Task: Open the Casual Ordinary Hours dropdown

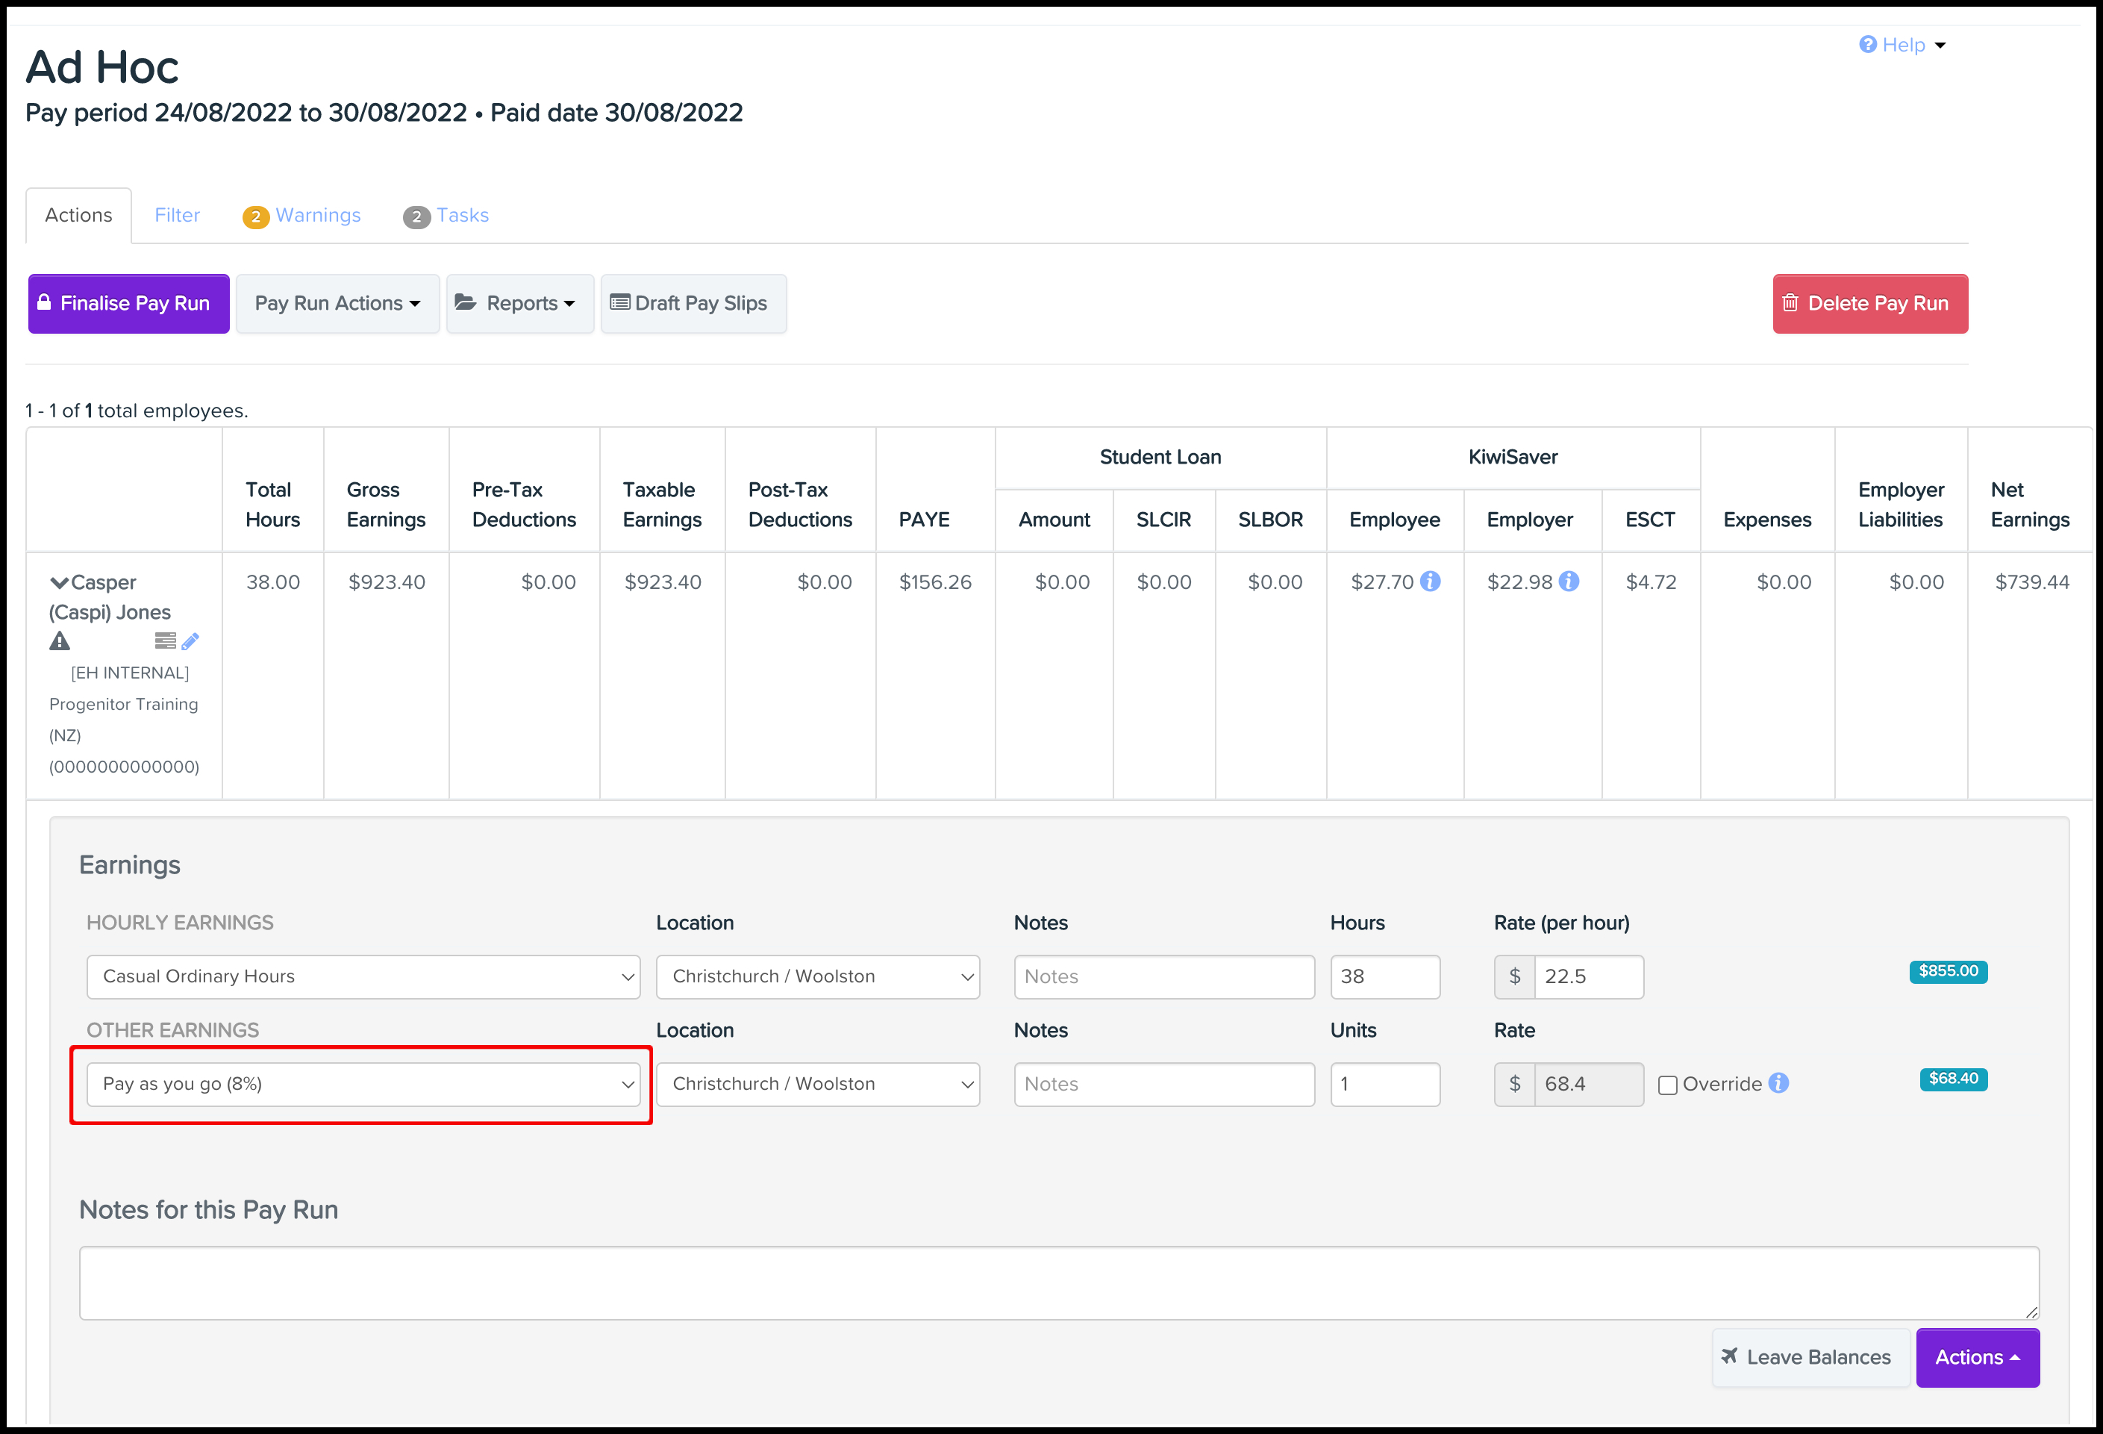Action: (x=363, y=977)
